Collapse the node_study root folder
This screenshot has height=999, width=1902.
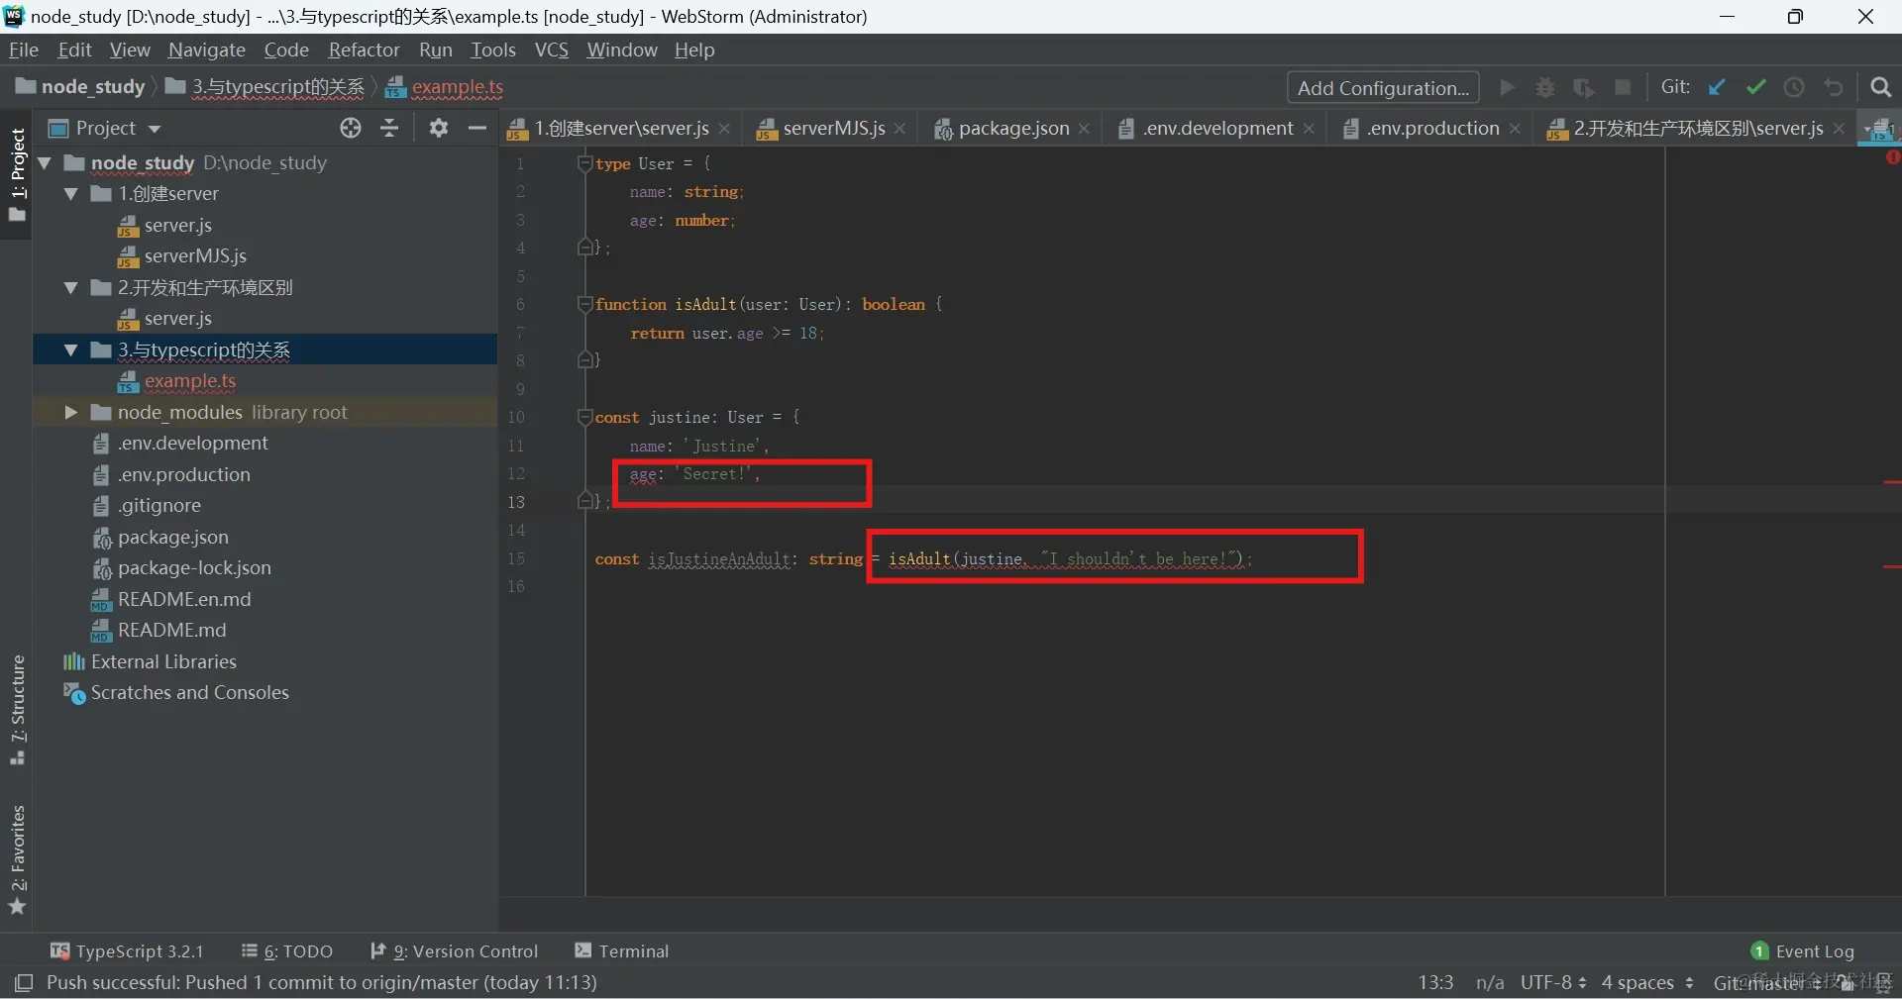point(45,162)
